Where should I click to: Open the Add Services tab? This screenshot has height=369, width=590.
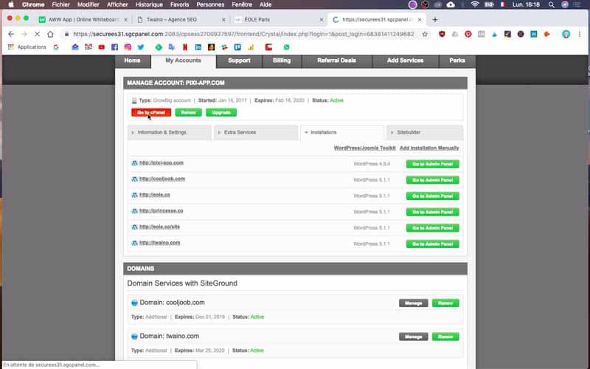coord(405,61)
